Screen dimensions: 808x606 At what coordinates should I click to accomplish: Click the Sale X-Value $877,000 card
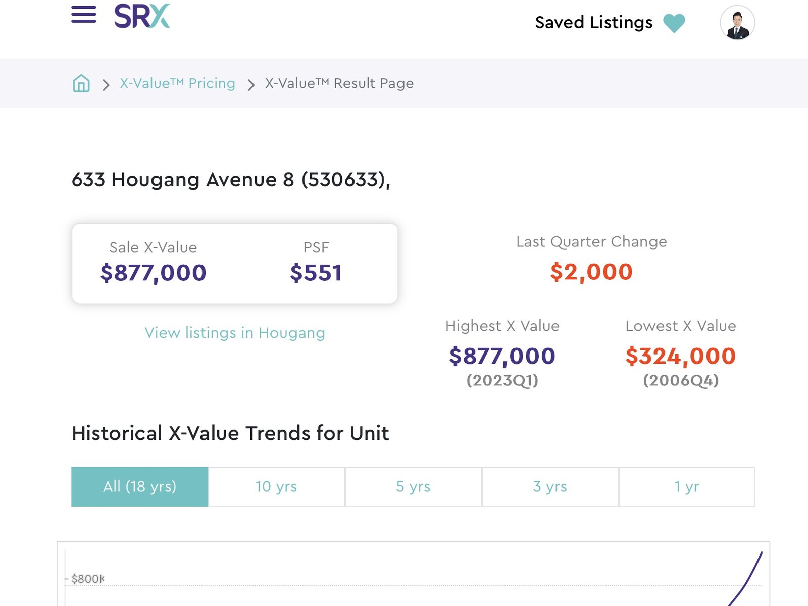pos(235,264)
